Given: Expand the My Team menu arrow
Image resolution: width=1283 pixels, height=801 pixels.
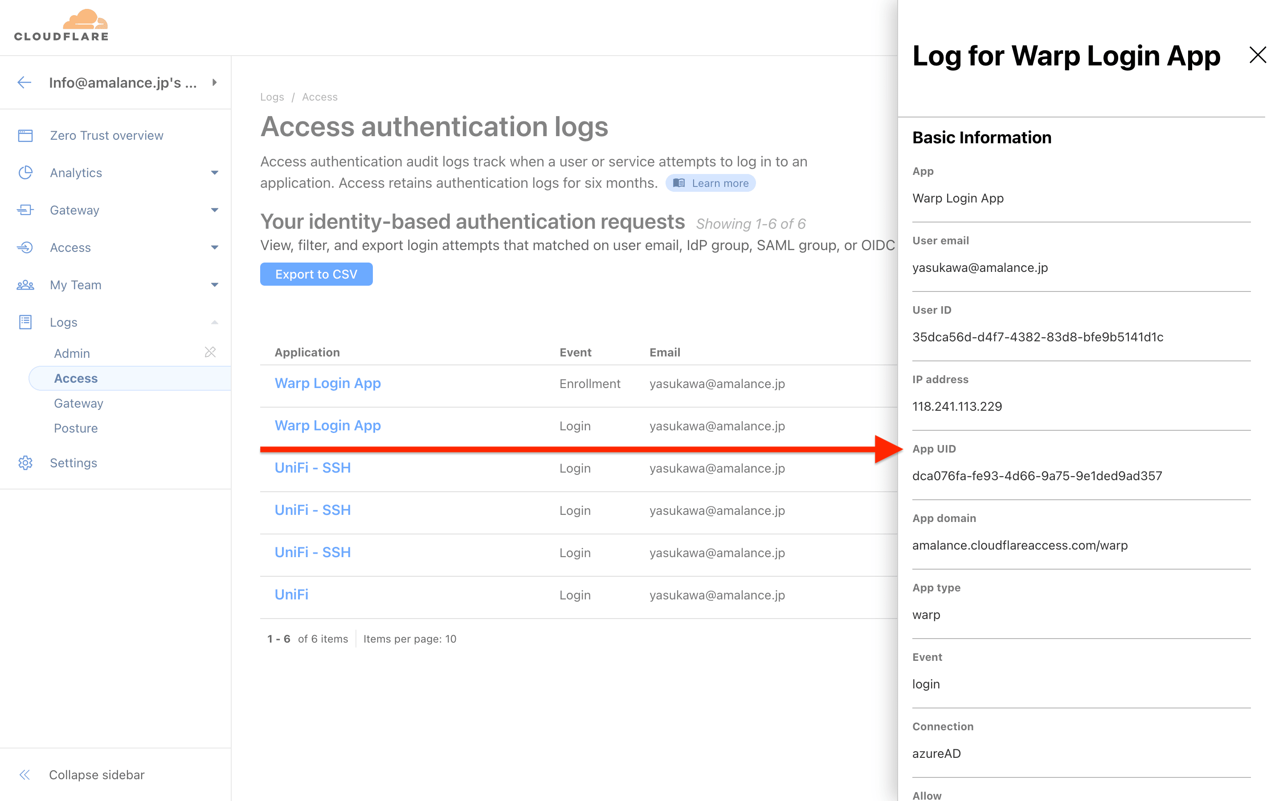Looking at the screenshot, I should point(214,285).
